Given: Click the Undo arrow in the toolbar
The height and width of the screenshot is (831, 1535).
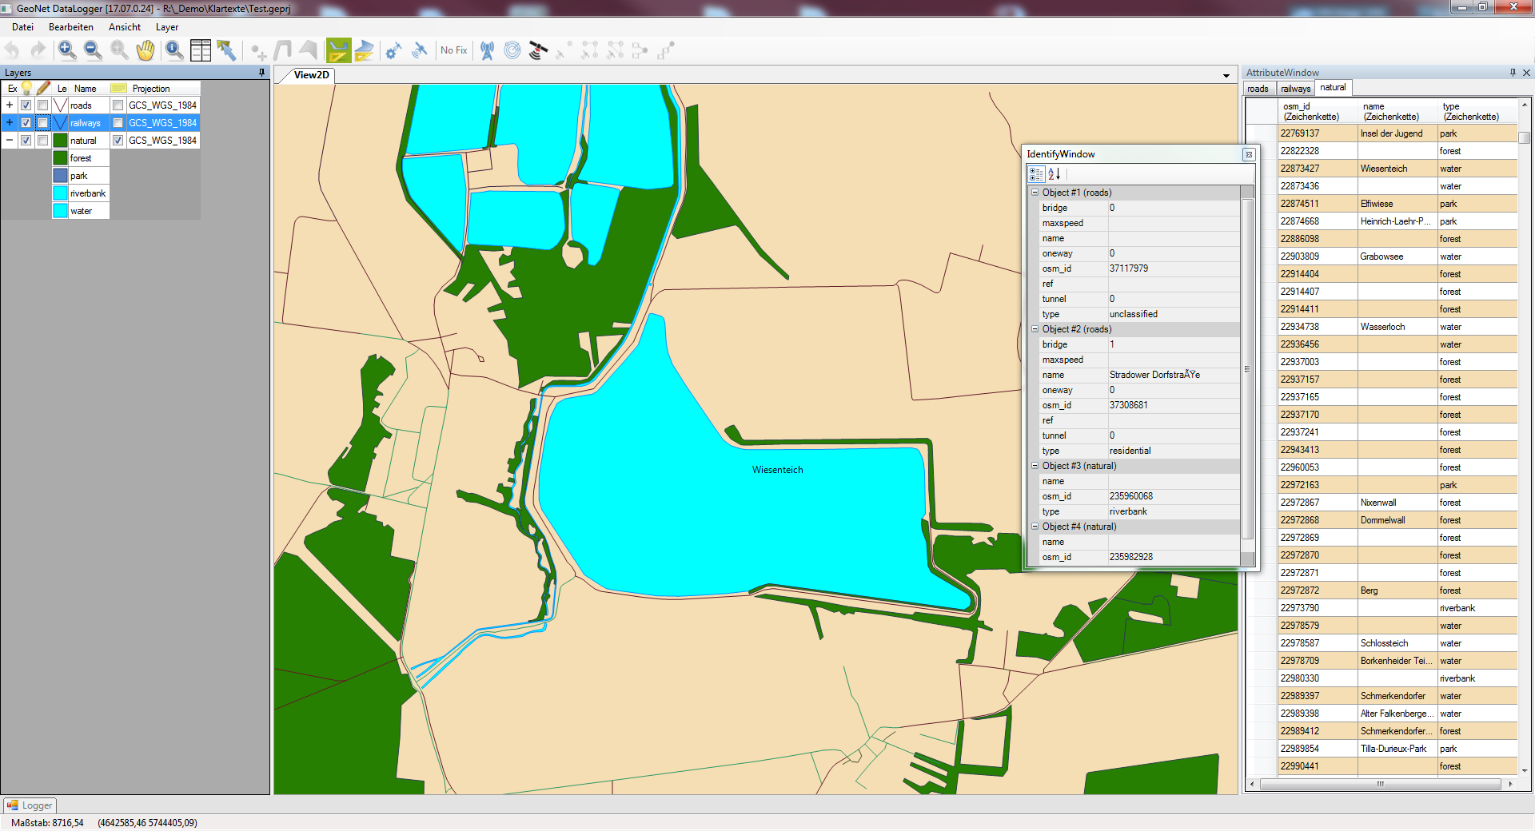Looking at the screenshot, I should pos(13,50).
